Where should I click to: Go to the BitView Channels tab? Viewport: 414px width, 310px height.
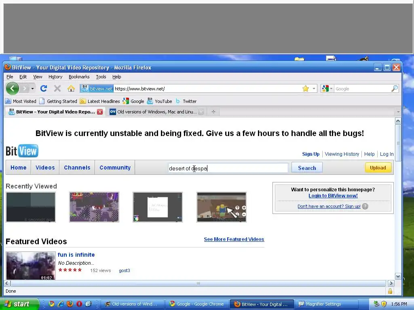tap(77, 168)
